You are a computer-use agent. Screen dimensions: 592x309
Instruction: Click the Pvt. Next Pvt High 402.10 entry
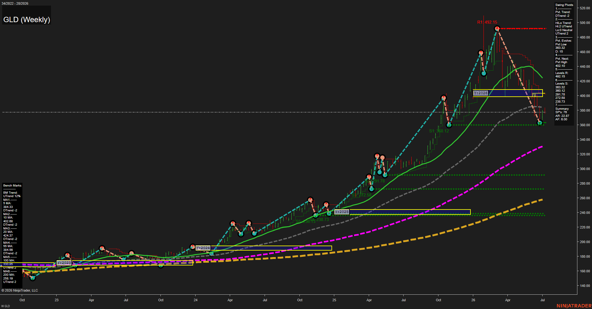562,62
